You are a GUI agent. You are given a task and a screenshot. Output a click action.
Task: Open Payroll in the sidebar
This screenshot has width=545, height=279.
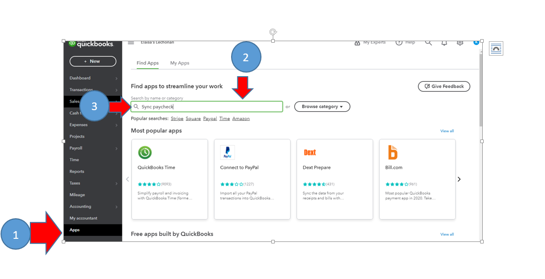coord(76,148)
